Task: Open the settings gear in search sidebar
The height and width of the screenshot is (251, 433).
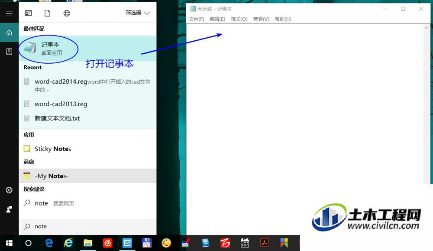Action: [9, 190]
